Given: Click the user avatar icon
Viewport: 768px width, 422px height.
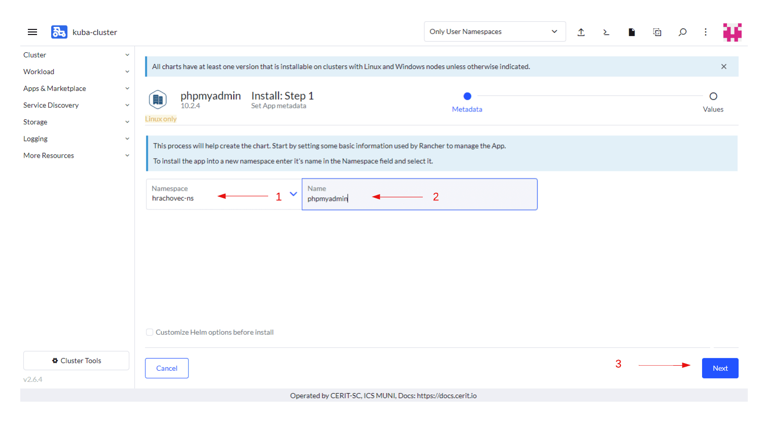Looking at the screenshot, I should pos(732,32).
